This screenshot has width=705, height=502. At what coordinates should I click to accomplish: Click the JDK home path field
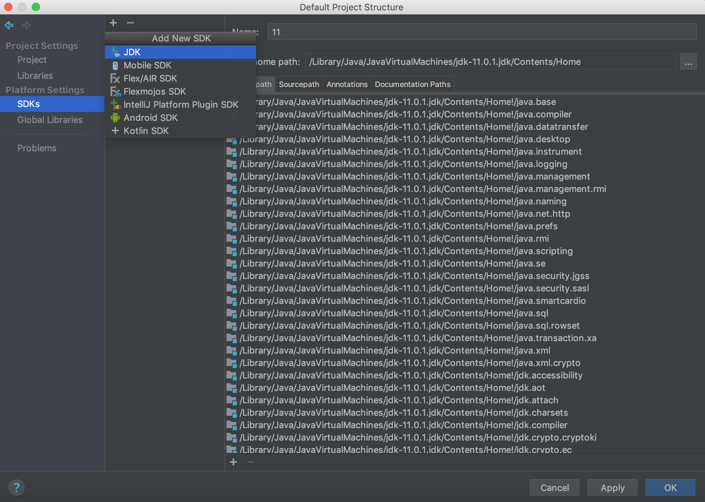click(x=490, y=62)
